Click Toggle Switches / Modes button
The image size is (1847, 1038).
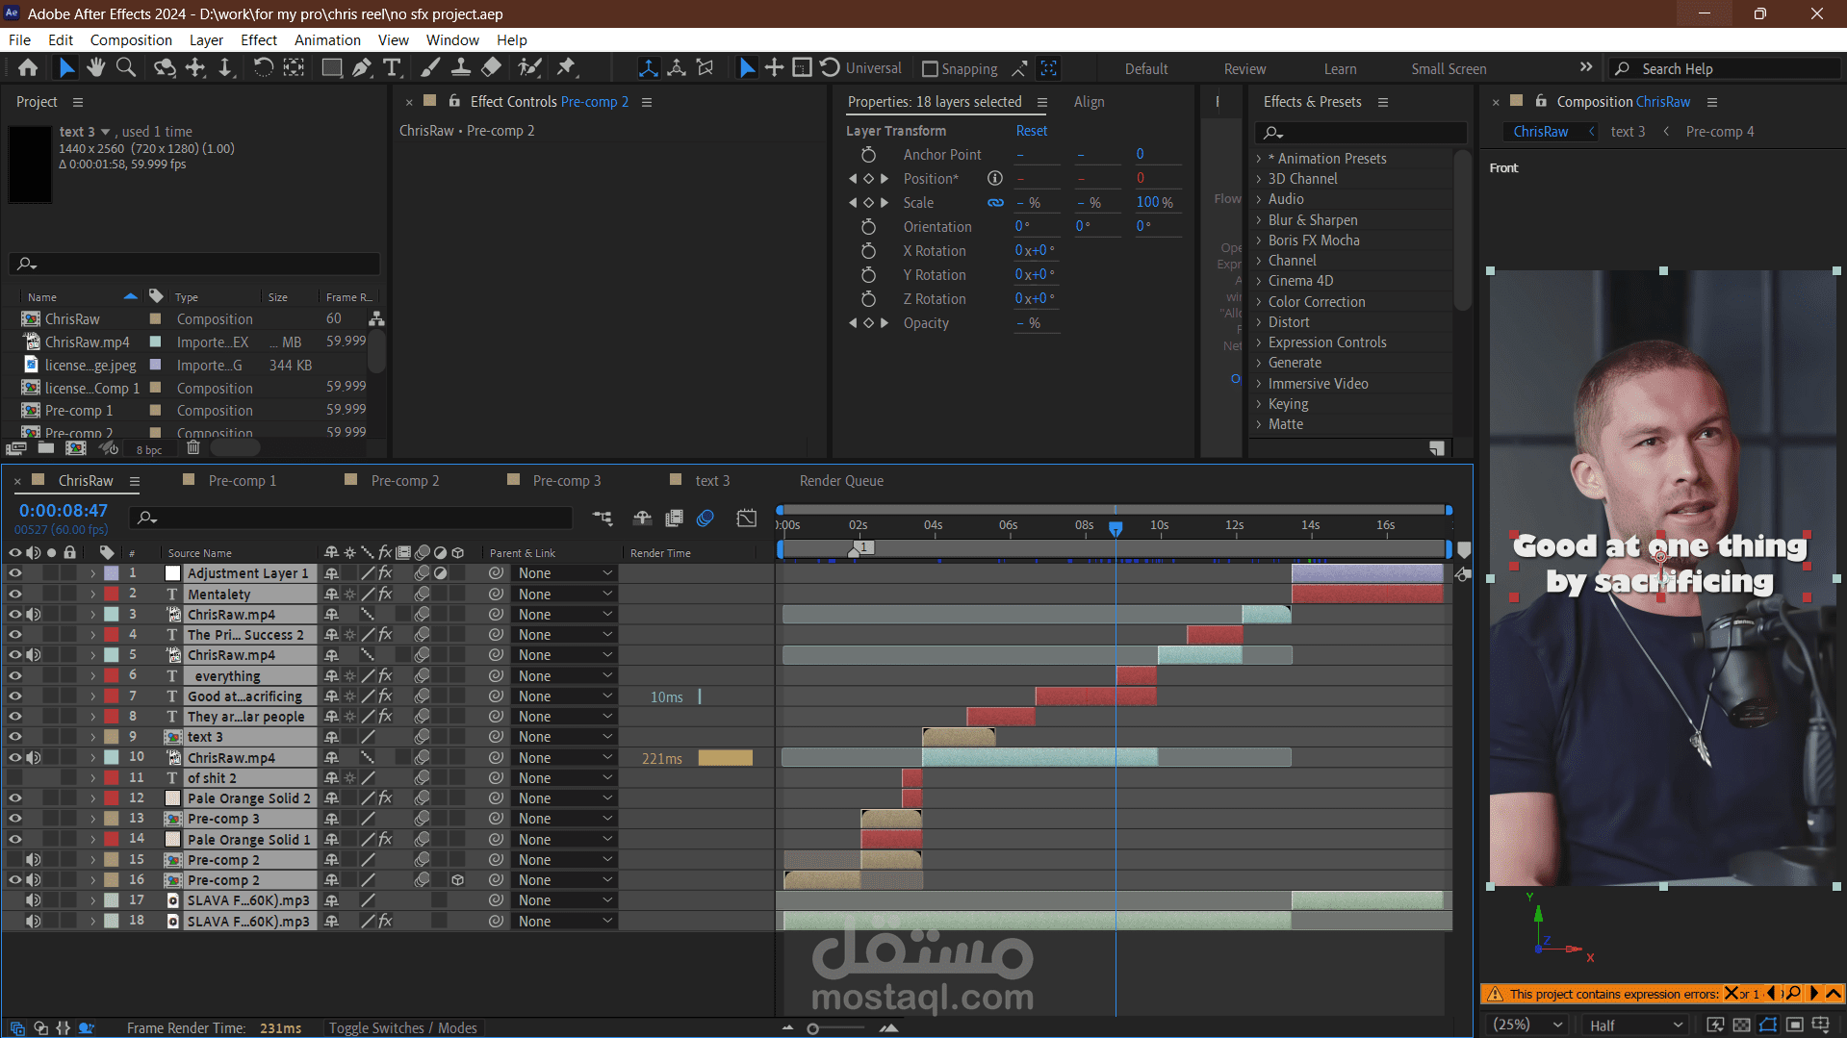point(402,1028)
